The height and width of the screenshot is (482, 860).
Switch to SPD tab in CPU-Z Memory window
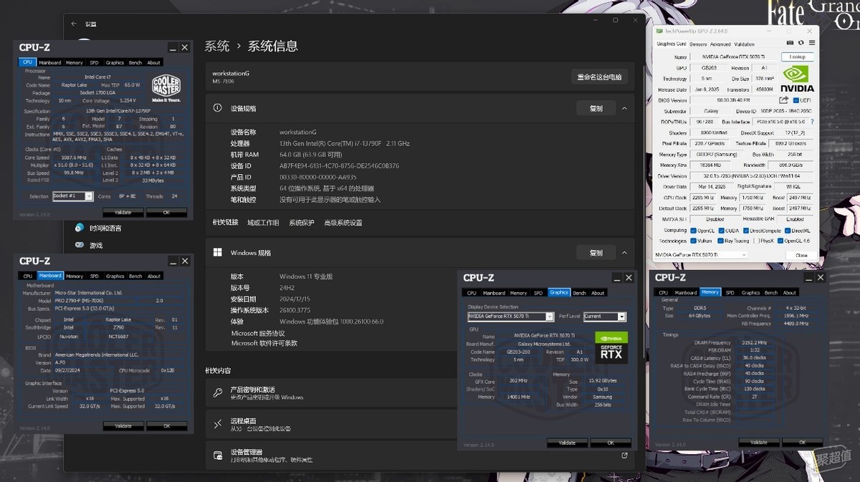click(730, 292)
